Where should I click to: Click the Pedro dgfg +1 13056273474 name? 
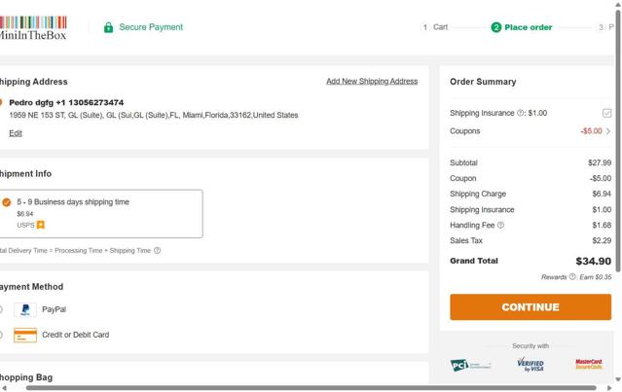[66, 103]
